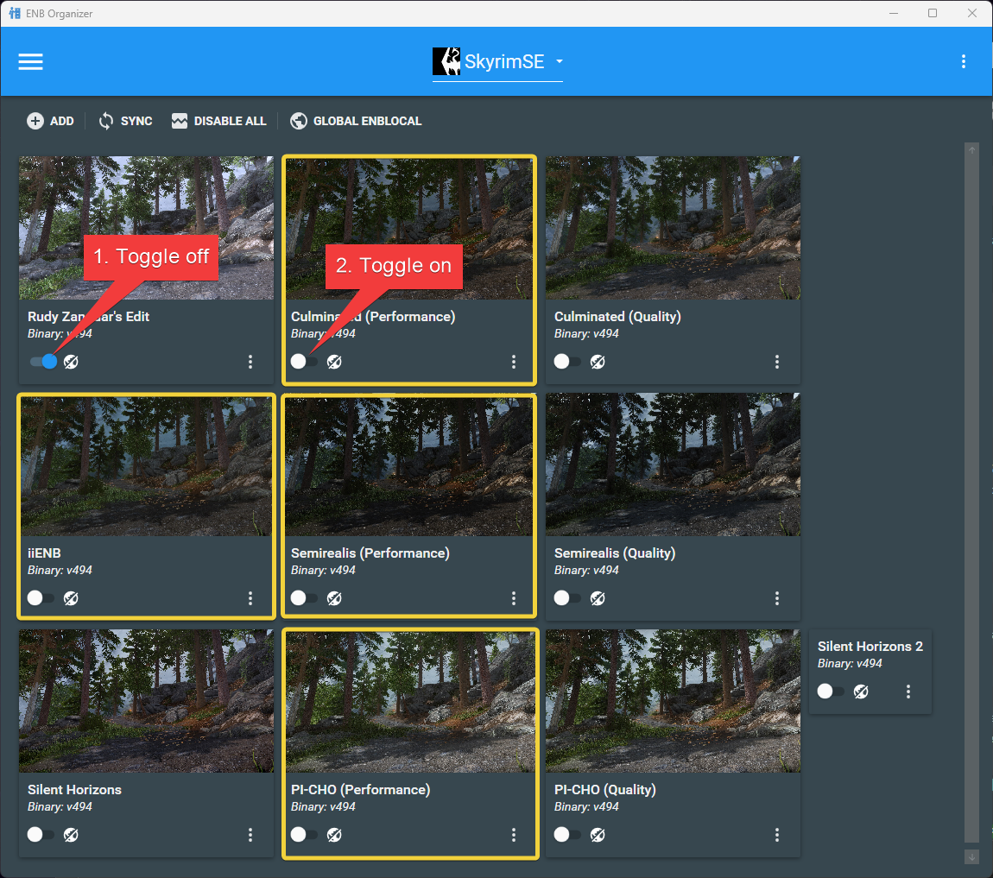Screen dimensions: 993x878
Task: Open the hamburger navigation menu
Action: pos(30,61)
